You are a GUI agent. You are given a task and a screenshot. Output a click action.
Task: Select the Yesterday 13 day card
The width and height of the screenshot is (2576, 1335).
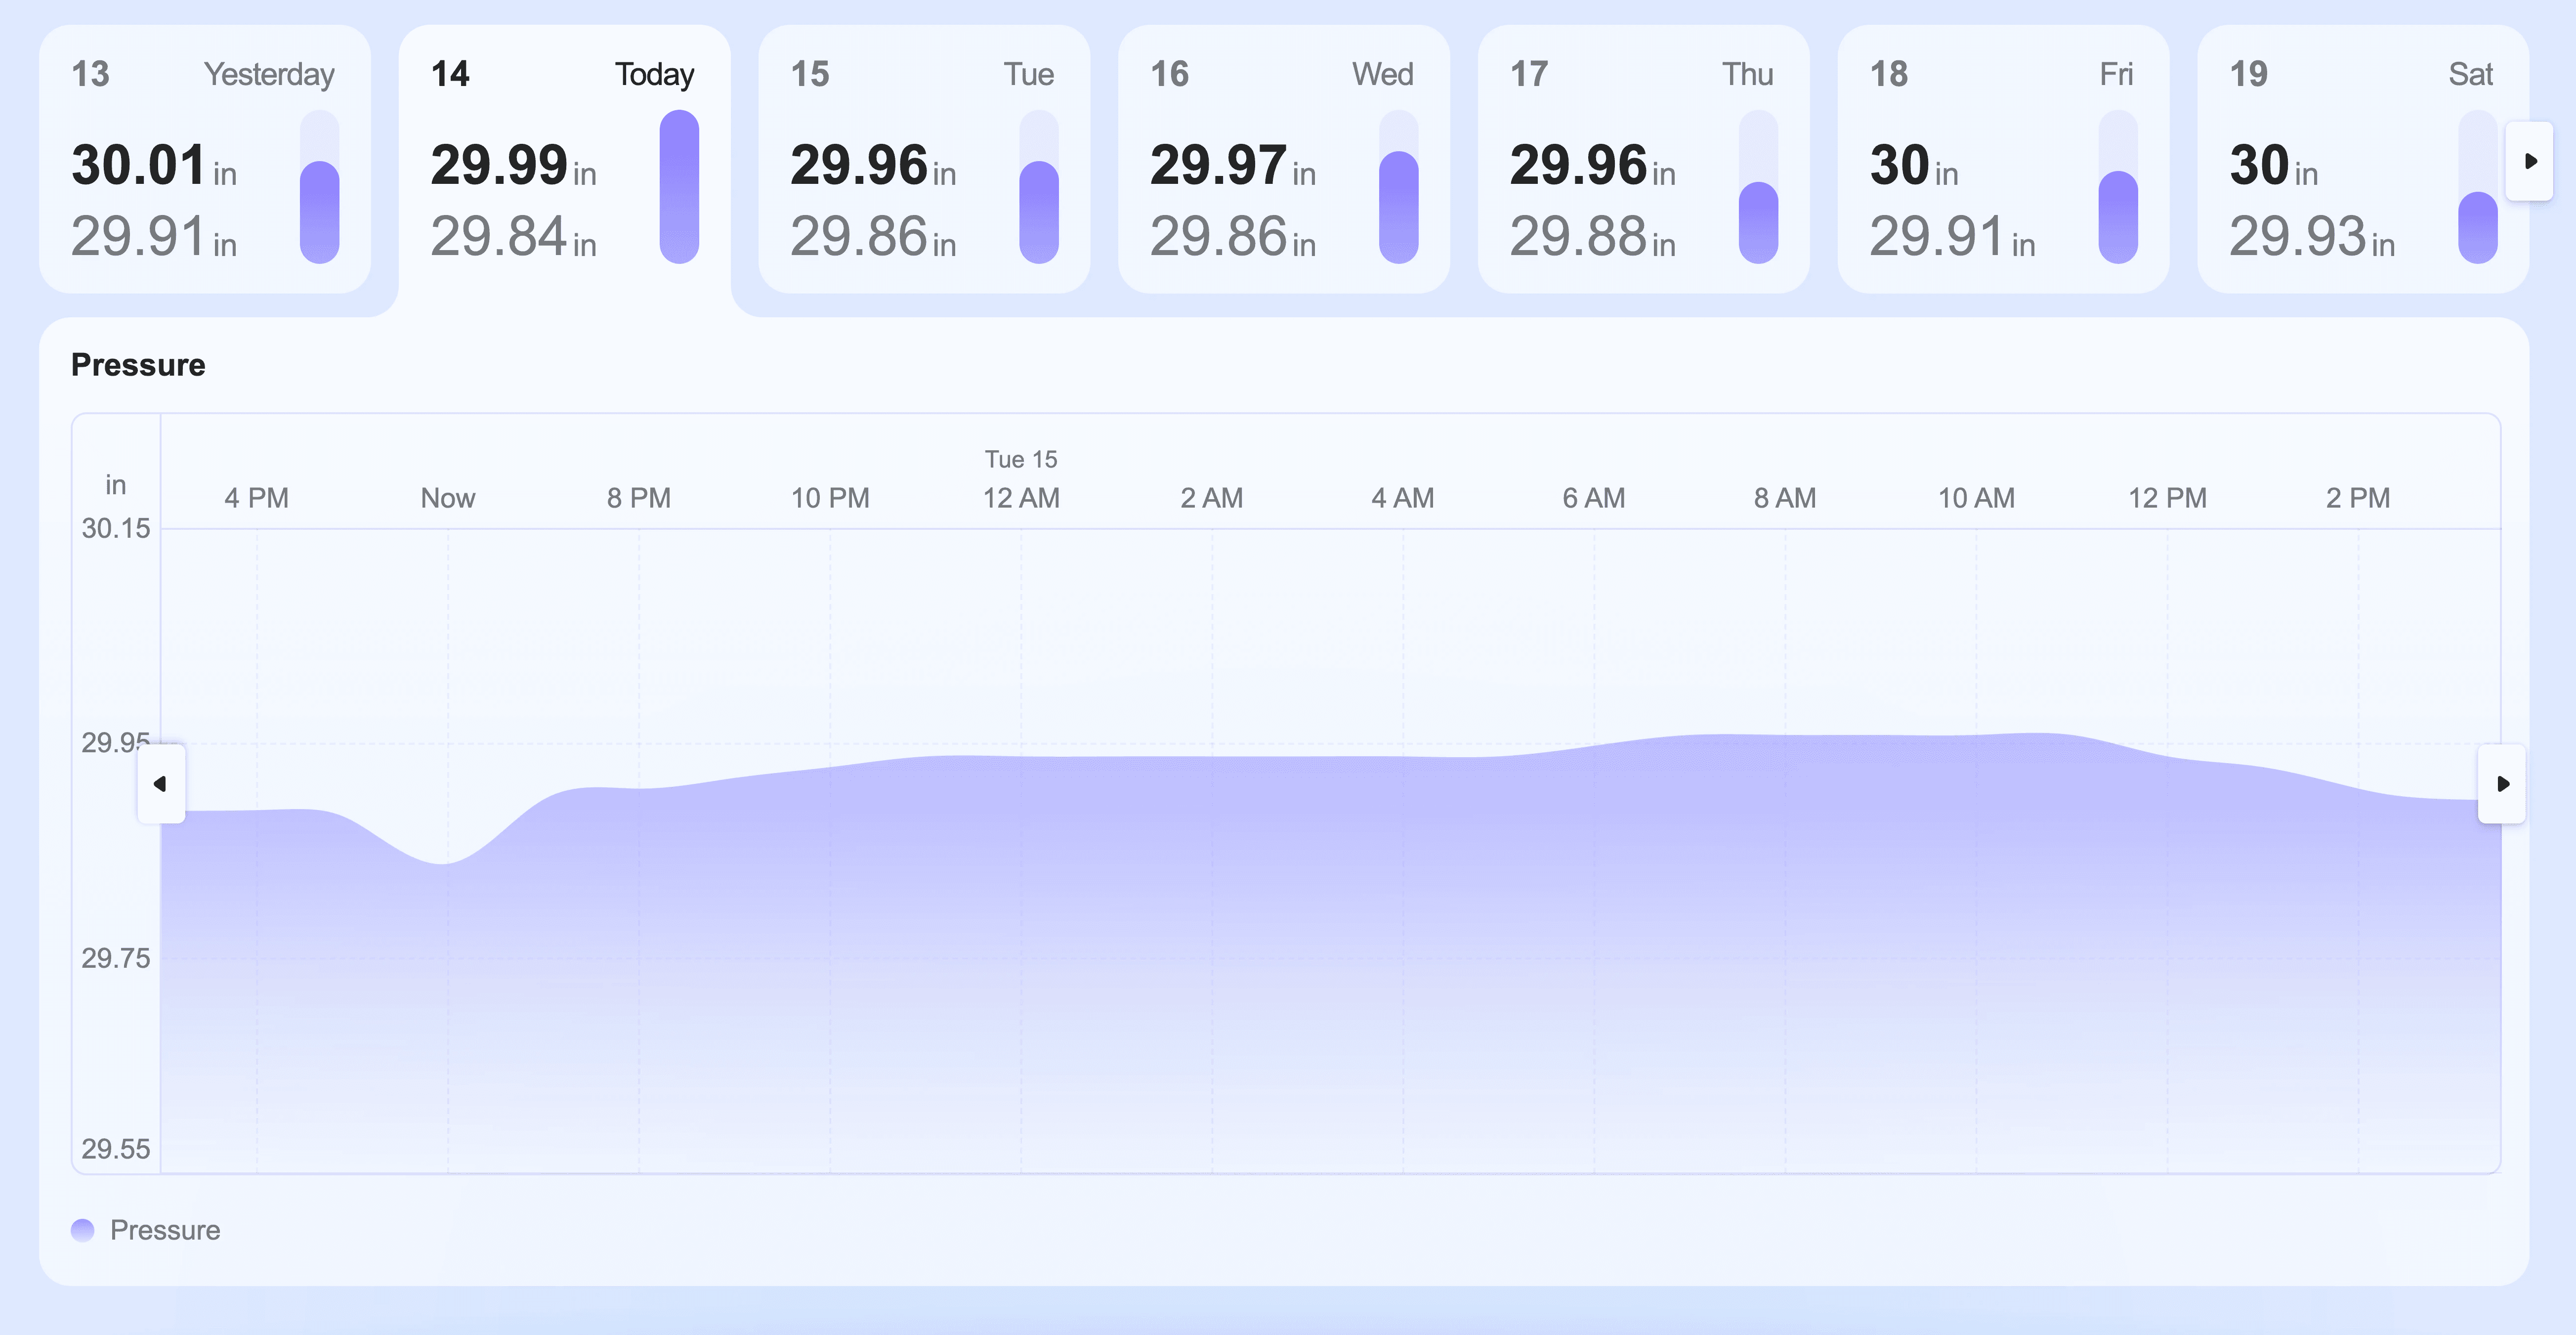(204, 160)
